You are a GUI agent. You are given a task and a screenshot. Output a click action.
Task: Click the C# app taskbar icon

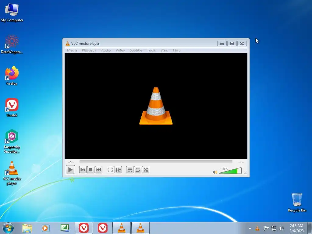(65, 228)
